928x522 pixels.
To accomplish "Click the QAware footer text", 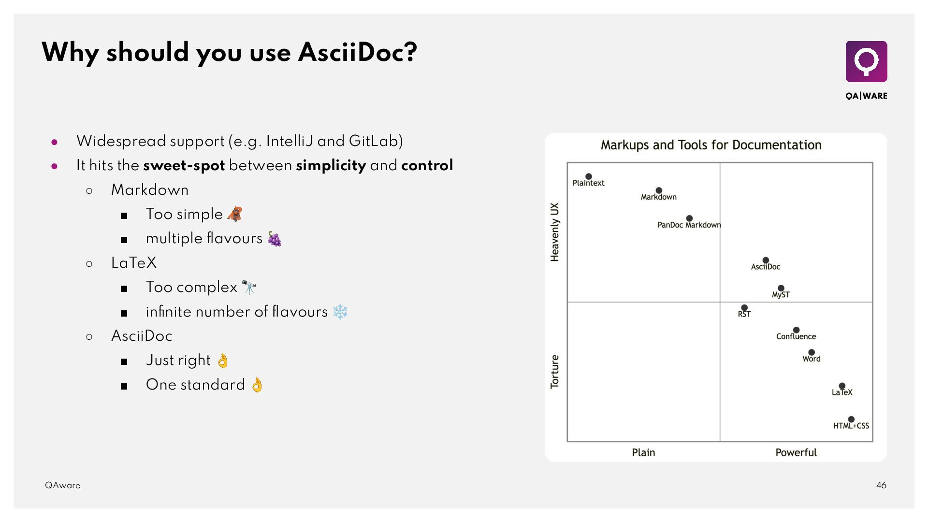I will point(63,485).
